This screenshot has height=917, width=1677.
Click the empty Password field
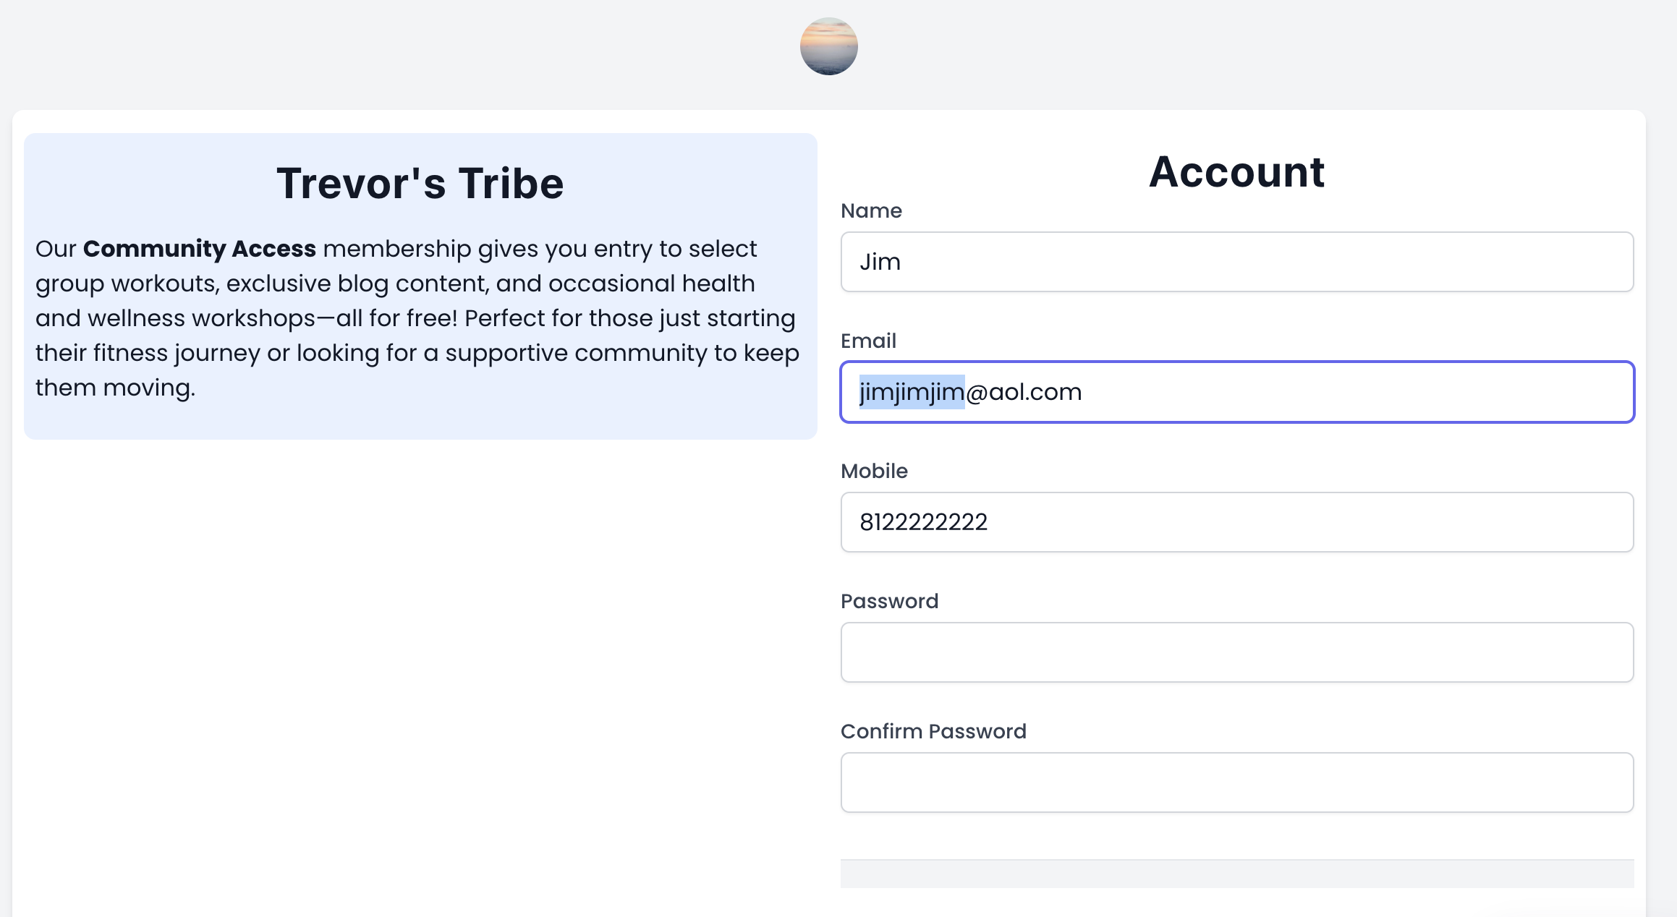coord(1236,652)
